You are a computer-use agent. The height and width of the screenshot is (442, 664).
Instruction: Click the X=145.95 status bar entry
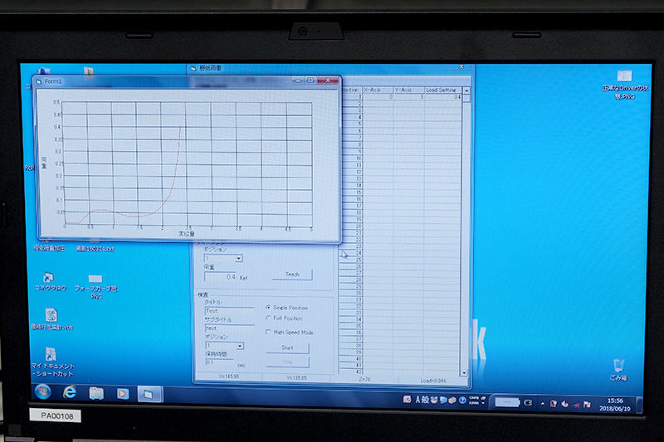click(229, 376)
